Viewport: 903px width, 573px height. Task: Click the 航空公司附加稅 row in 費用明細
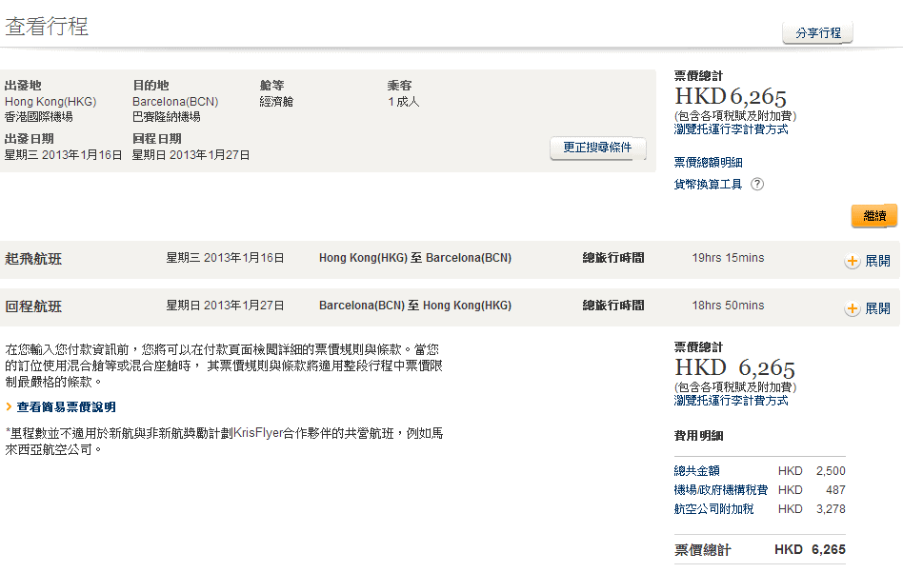click(x=713, y=509)
